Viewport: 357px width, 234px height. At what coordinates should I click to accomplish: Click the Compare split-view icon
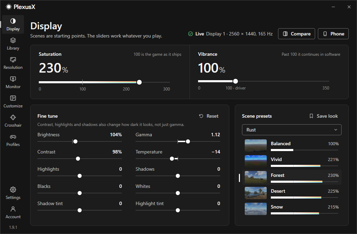click(x=285, y=34)
